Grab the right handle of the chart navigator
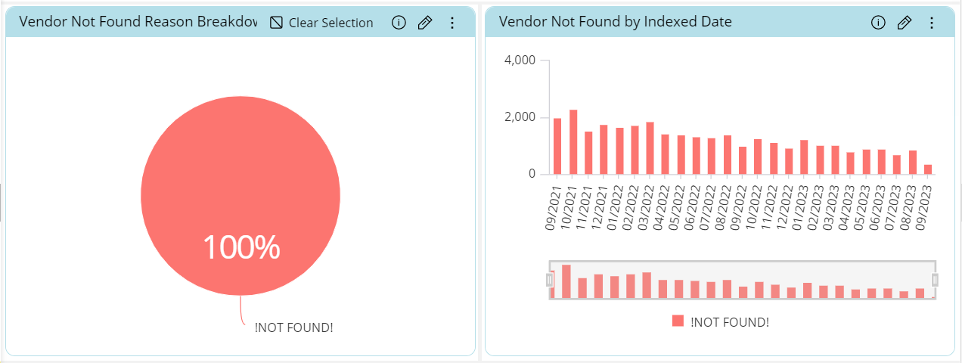The width and height of the screenshot is (962, 363). pos(936,280)
